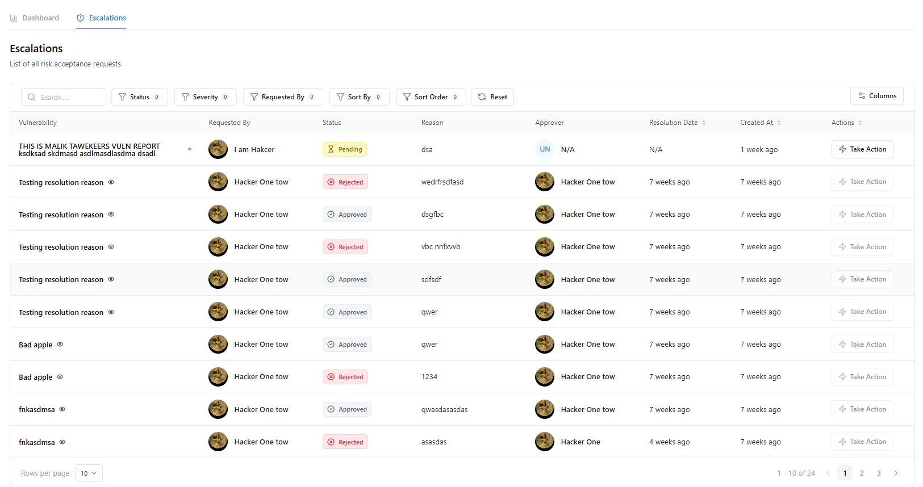This screenshot has height=487, width=923.
Task: Click eye icon for qwasdasasdas fnkasdmsa row
Action: (62, 409)
